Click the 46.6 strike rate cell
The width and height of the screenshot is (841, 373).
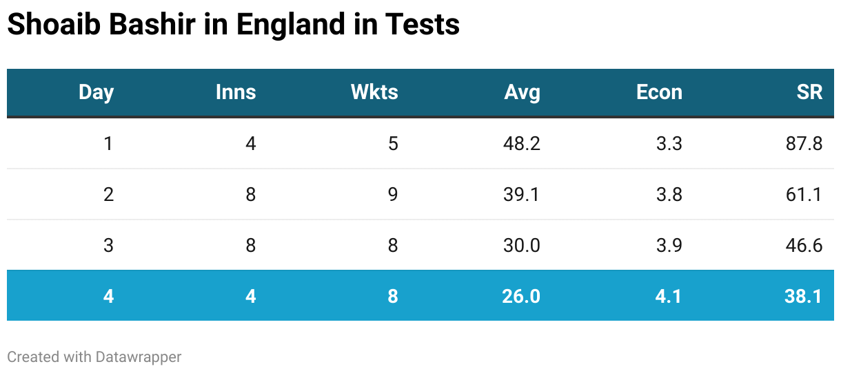point(804,246)
